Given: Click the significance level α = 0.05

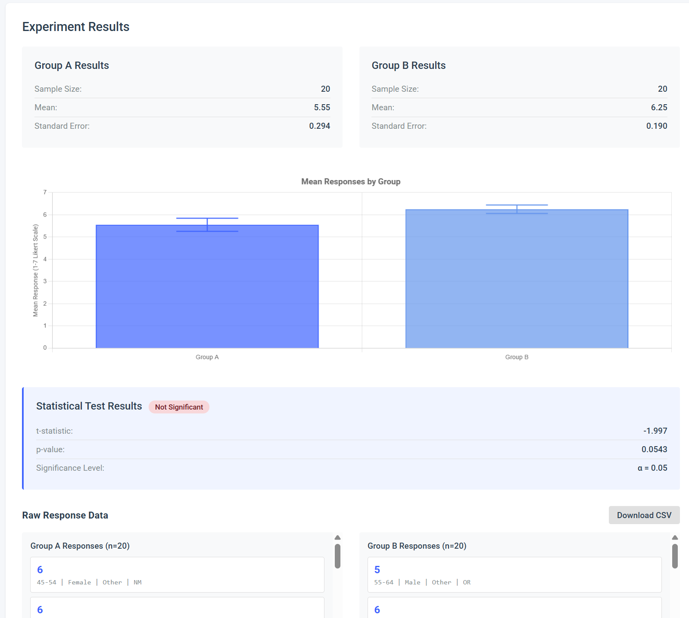Looking at the screenshot, I should tap(652, 468).
